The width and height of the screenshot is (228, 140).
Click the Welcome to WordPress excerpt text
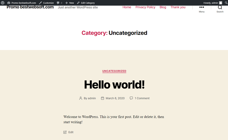(x=114, y=120)
